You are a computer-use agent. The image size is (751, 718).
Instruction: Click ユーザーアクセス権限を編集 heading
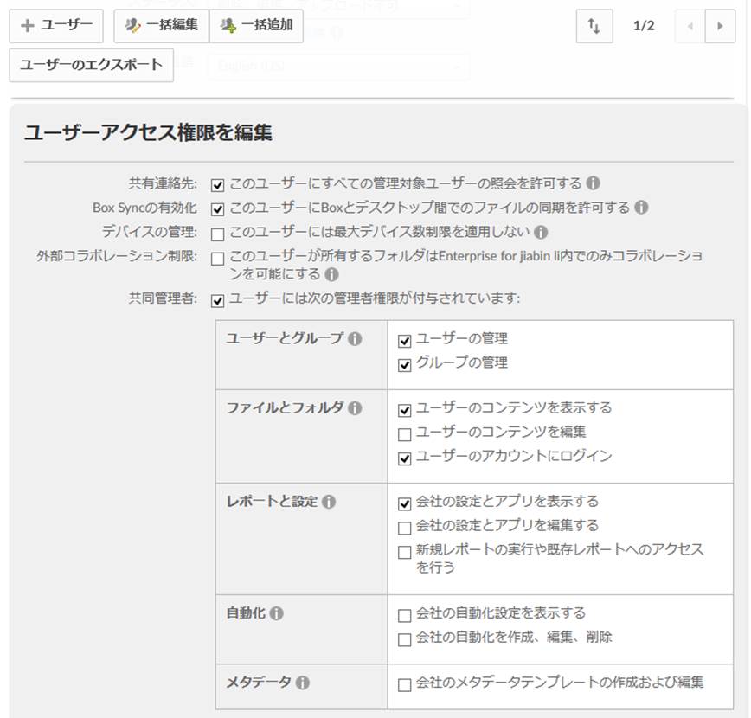(148, 132)
